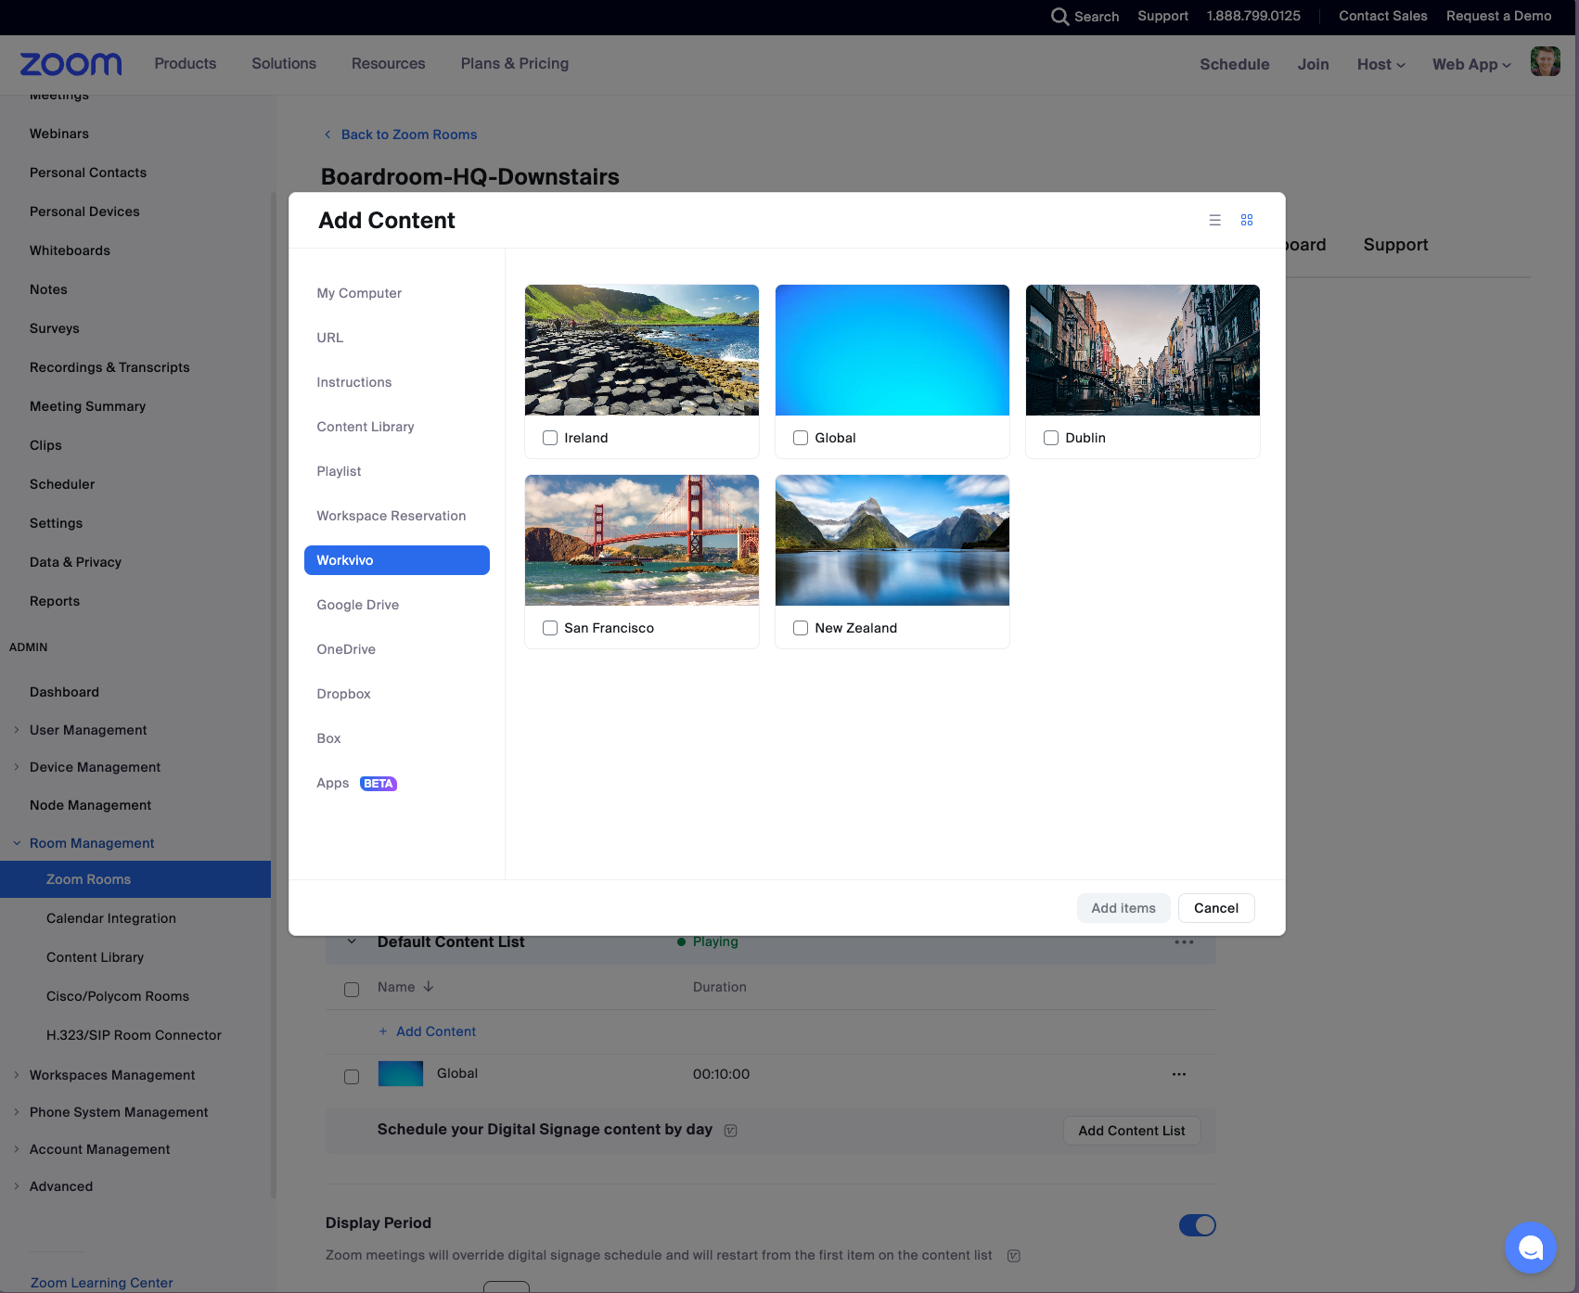Click the Add items button
The image size is (1579, 1293).
tap(1123, 908)
